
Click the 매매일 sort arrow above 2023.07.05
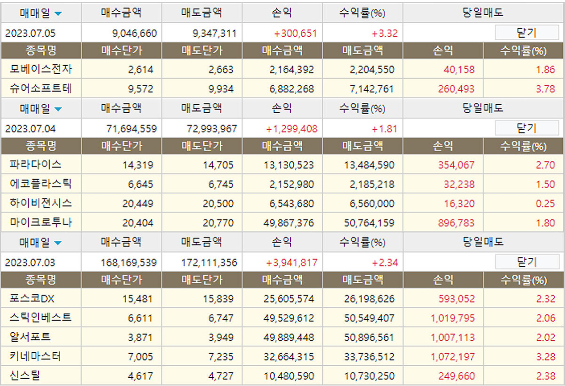click(58, 14)
